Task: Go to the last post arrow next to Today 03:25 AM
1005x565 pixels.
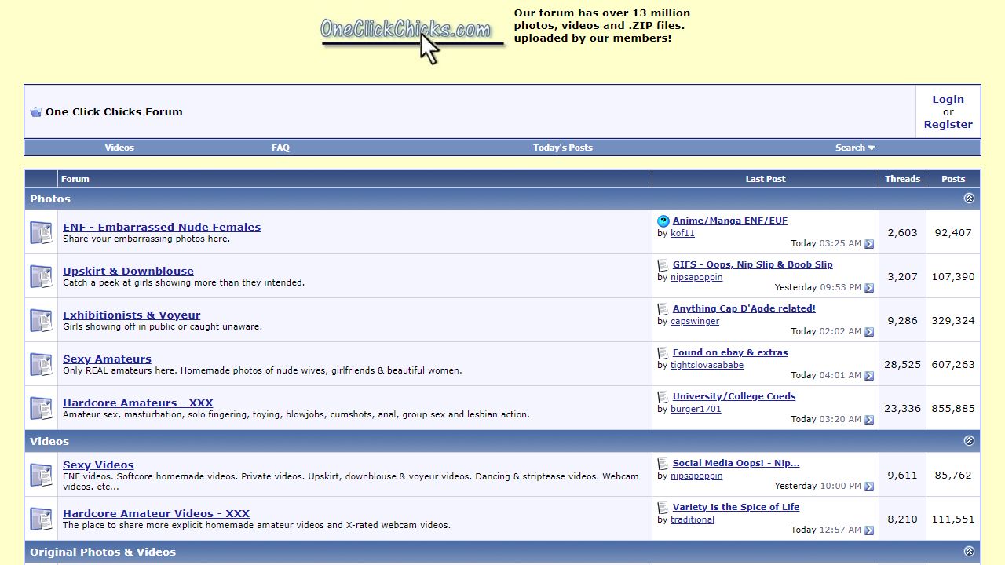Action: [x=869, y=244]
